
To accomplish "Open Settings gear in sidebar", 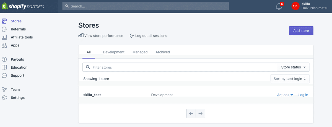I will click(x=4, y=97).
